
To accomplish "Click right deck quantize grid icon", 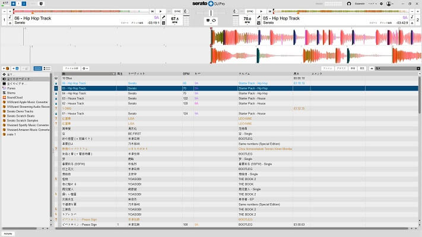I will coord(259,23).
